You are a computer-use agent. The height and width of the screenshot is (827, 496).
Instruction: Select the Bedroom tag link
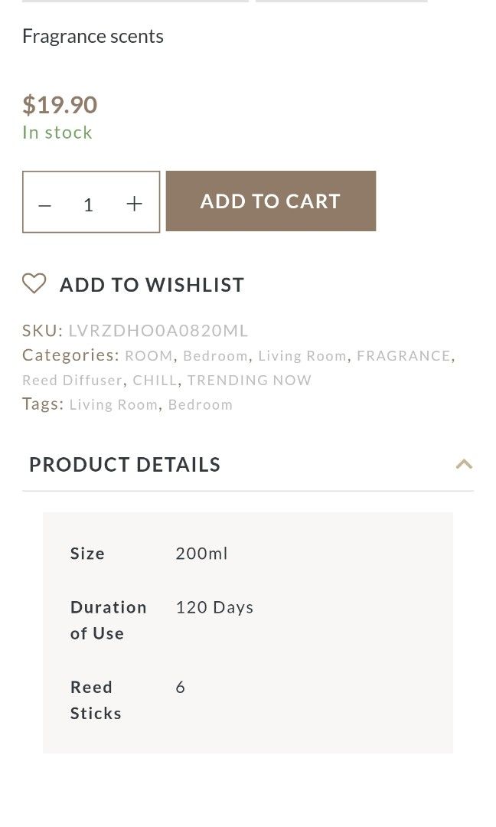[201, 405]
